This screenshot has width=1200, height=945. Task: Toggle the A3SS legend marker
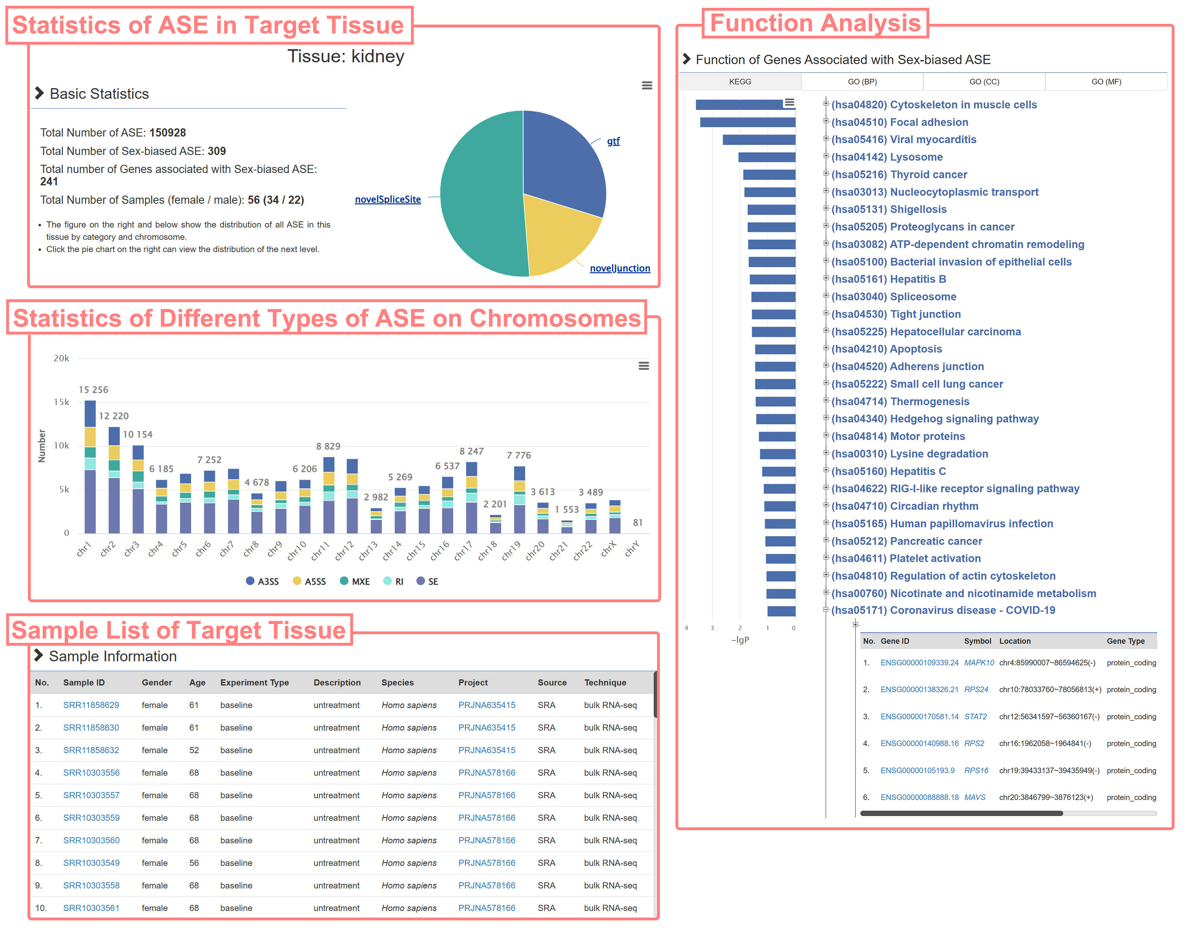click(250, 581)
